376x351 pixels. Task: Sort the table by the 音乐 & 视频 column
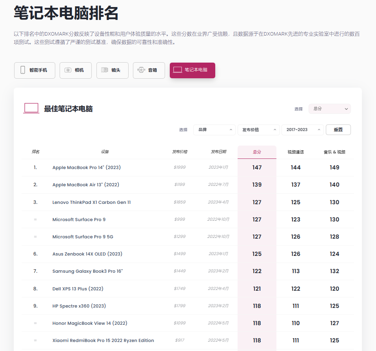click(x=335, y=151)
